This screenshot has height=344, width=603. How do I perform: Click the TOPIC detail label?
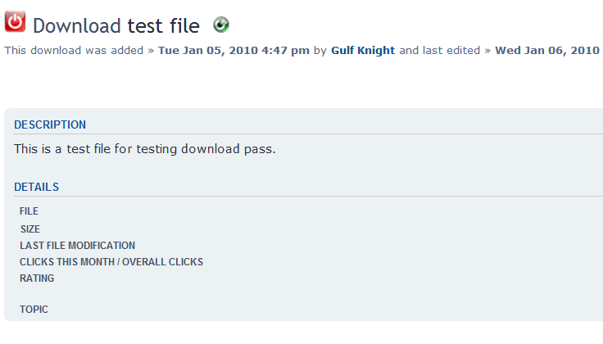[x=34, y=310]
